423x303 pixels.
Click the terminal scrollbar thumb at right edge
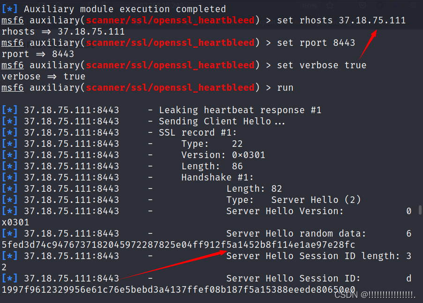tap(420, 210)
